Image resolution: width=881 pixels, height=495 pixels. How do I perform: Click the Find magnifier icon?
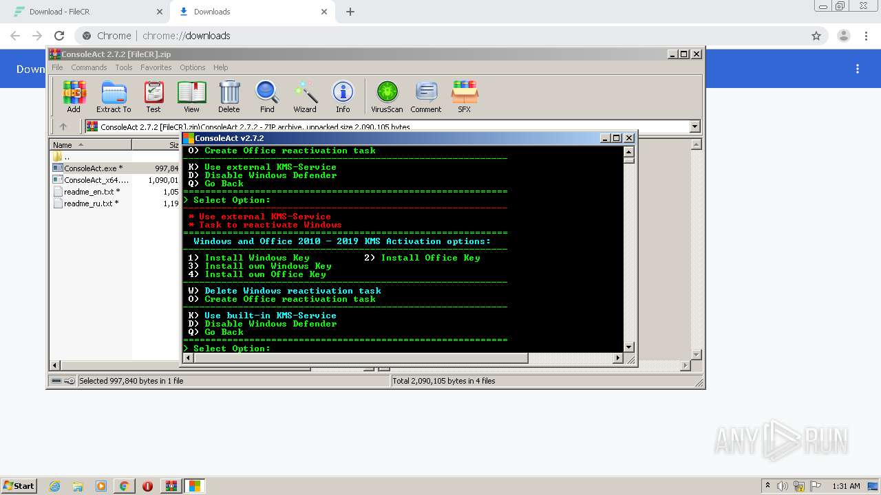[267, 96]
